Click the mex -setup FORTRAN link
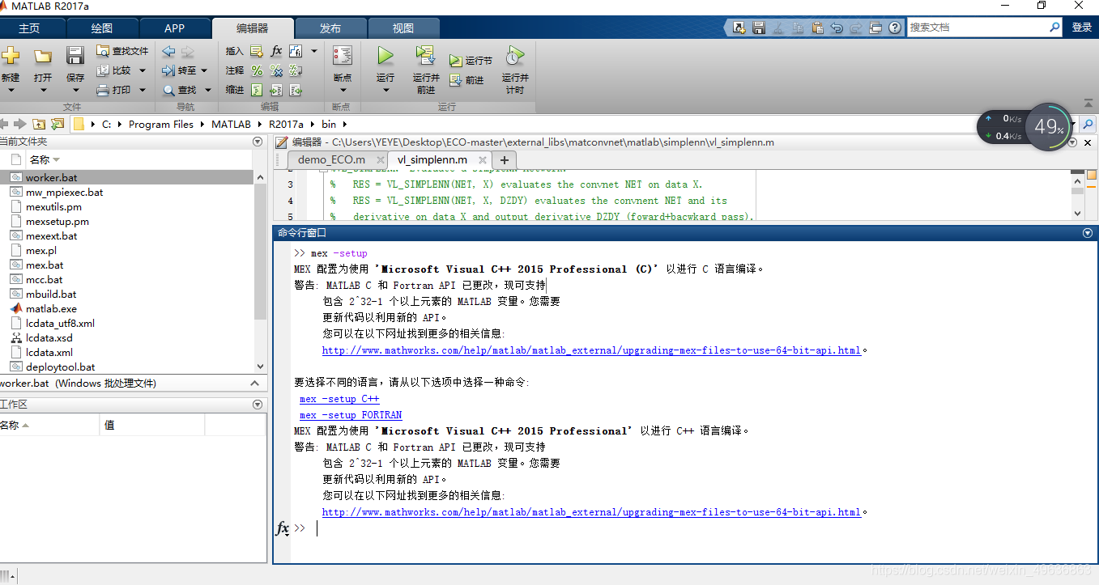Image resolution: width=1099 pixels, height=585 pixels. 351,415
